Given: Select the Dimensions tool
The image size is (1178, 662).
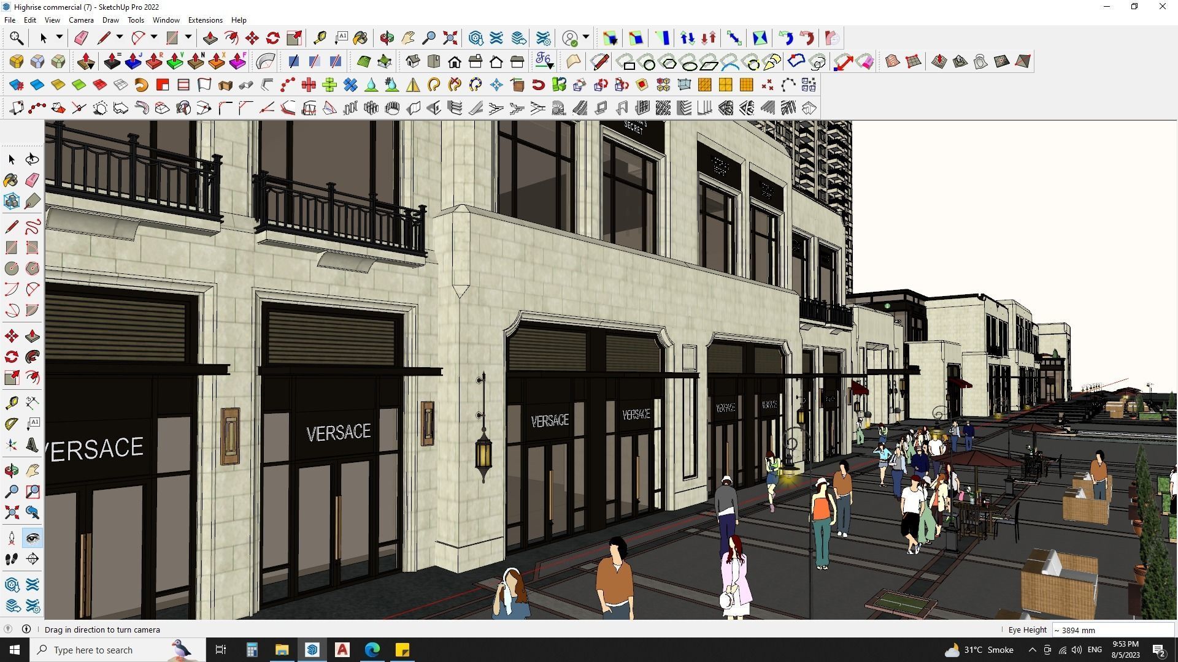Looking at the screenshot, I should click(33, 403).
